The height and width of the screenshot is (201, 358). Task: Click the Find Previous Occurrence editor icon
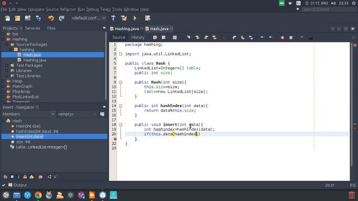197,37
